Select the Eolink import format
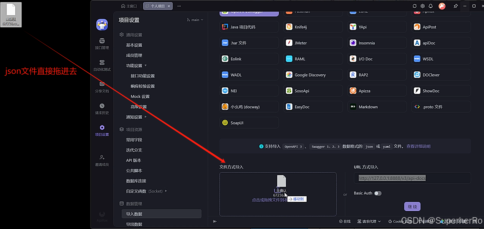Screen dimensions: 484x229 249,59
